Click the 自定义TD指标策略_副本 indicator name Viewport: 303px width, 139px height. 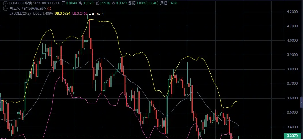(28, 9)
